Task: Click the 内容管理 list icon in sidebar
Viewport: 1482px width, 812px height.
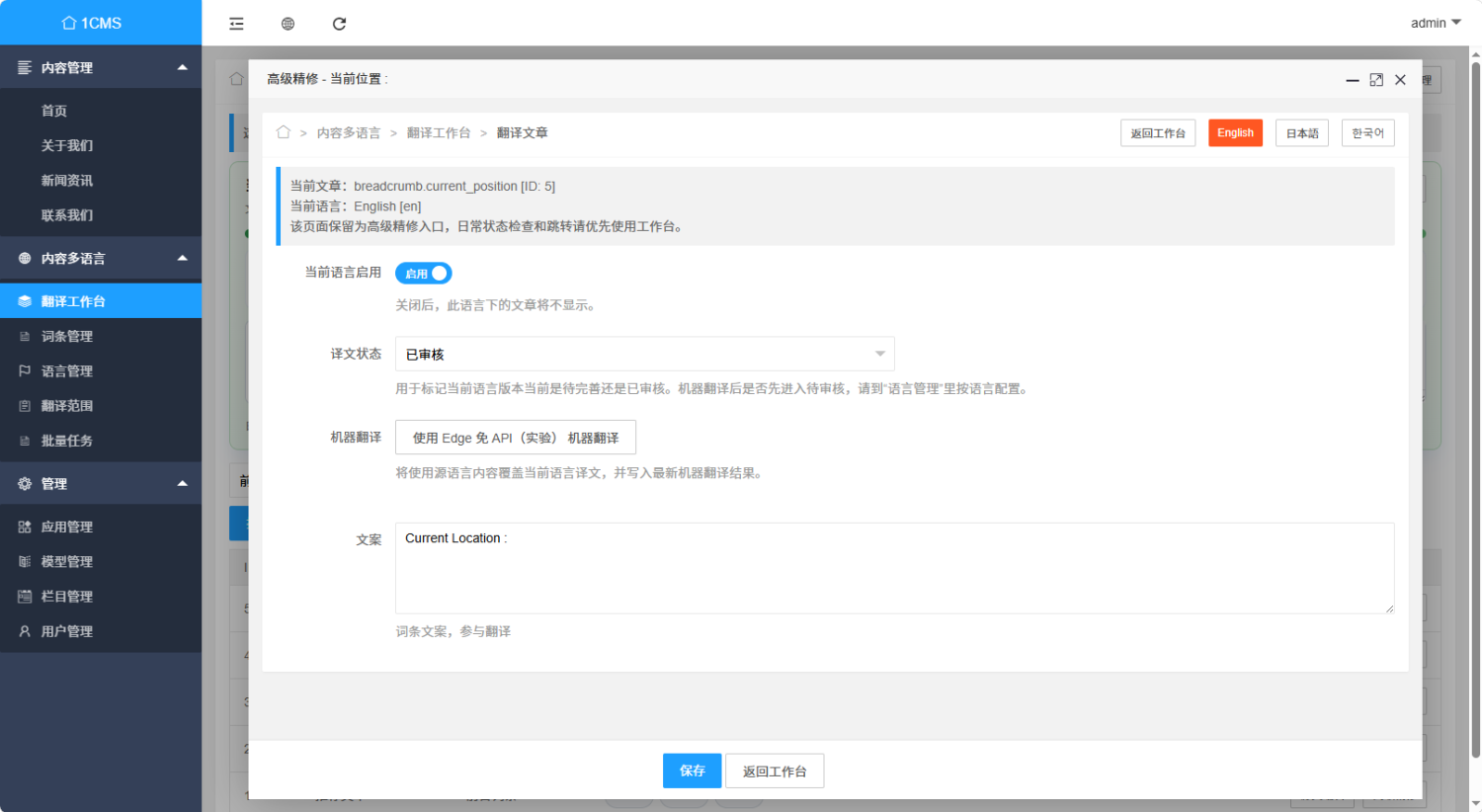Action: [x=25, y=67]
